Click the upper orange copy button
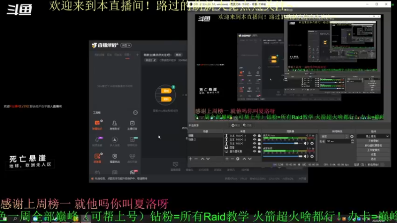The height and width of the screenshot is (223, 397). 166,91
